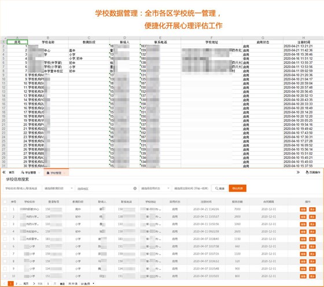Click pagination 确定 confirm button
This screenshot has height=287, width=324.
pos(62,284)
